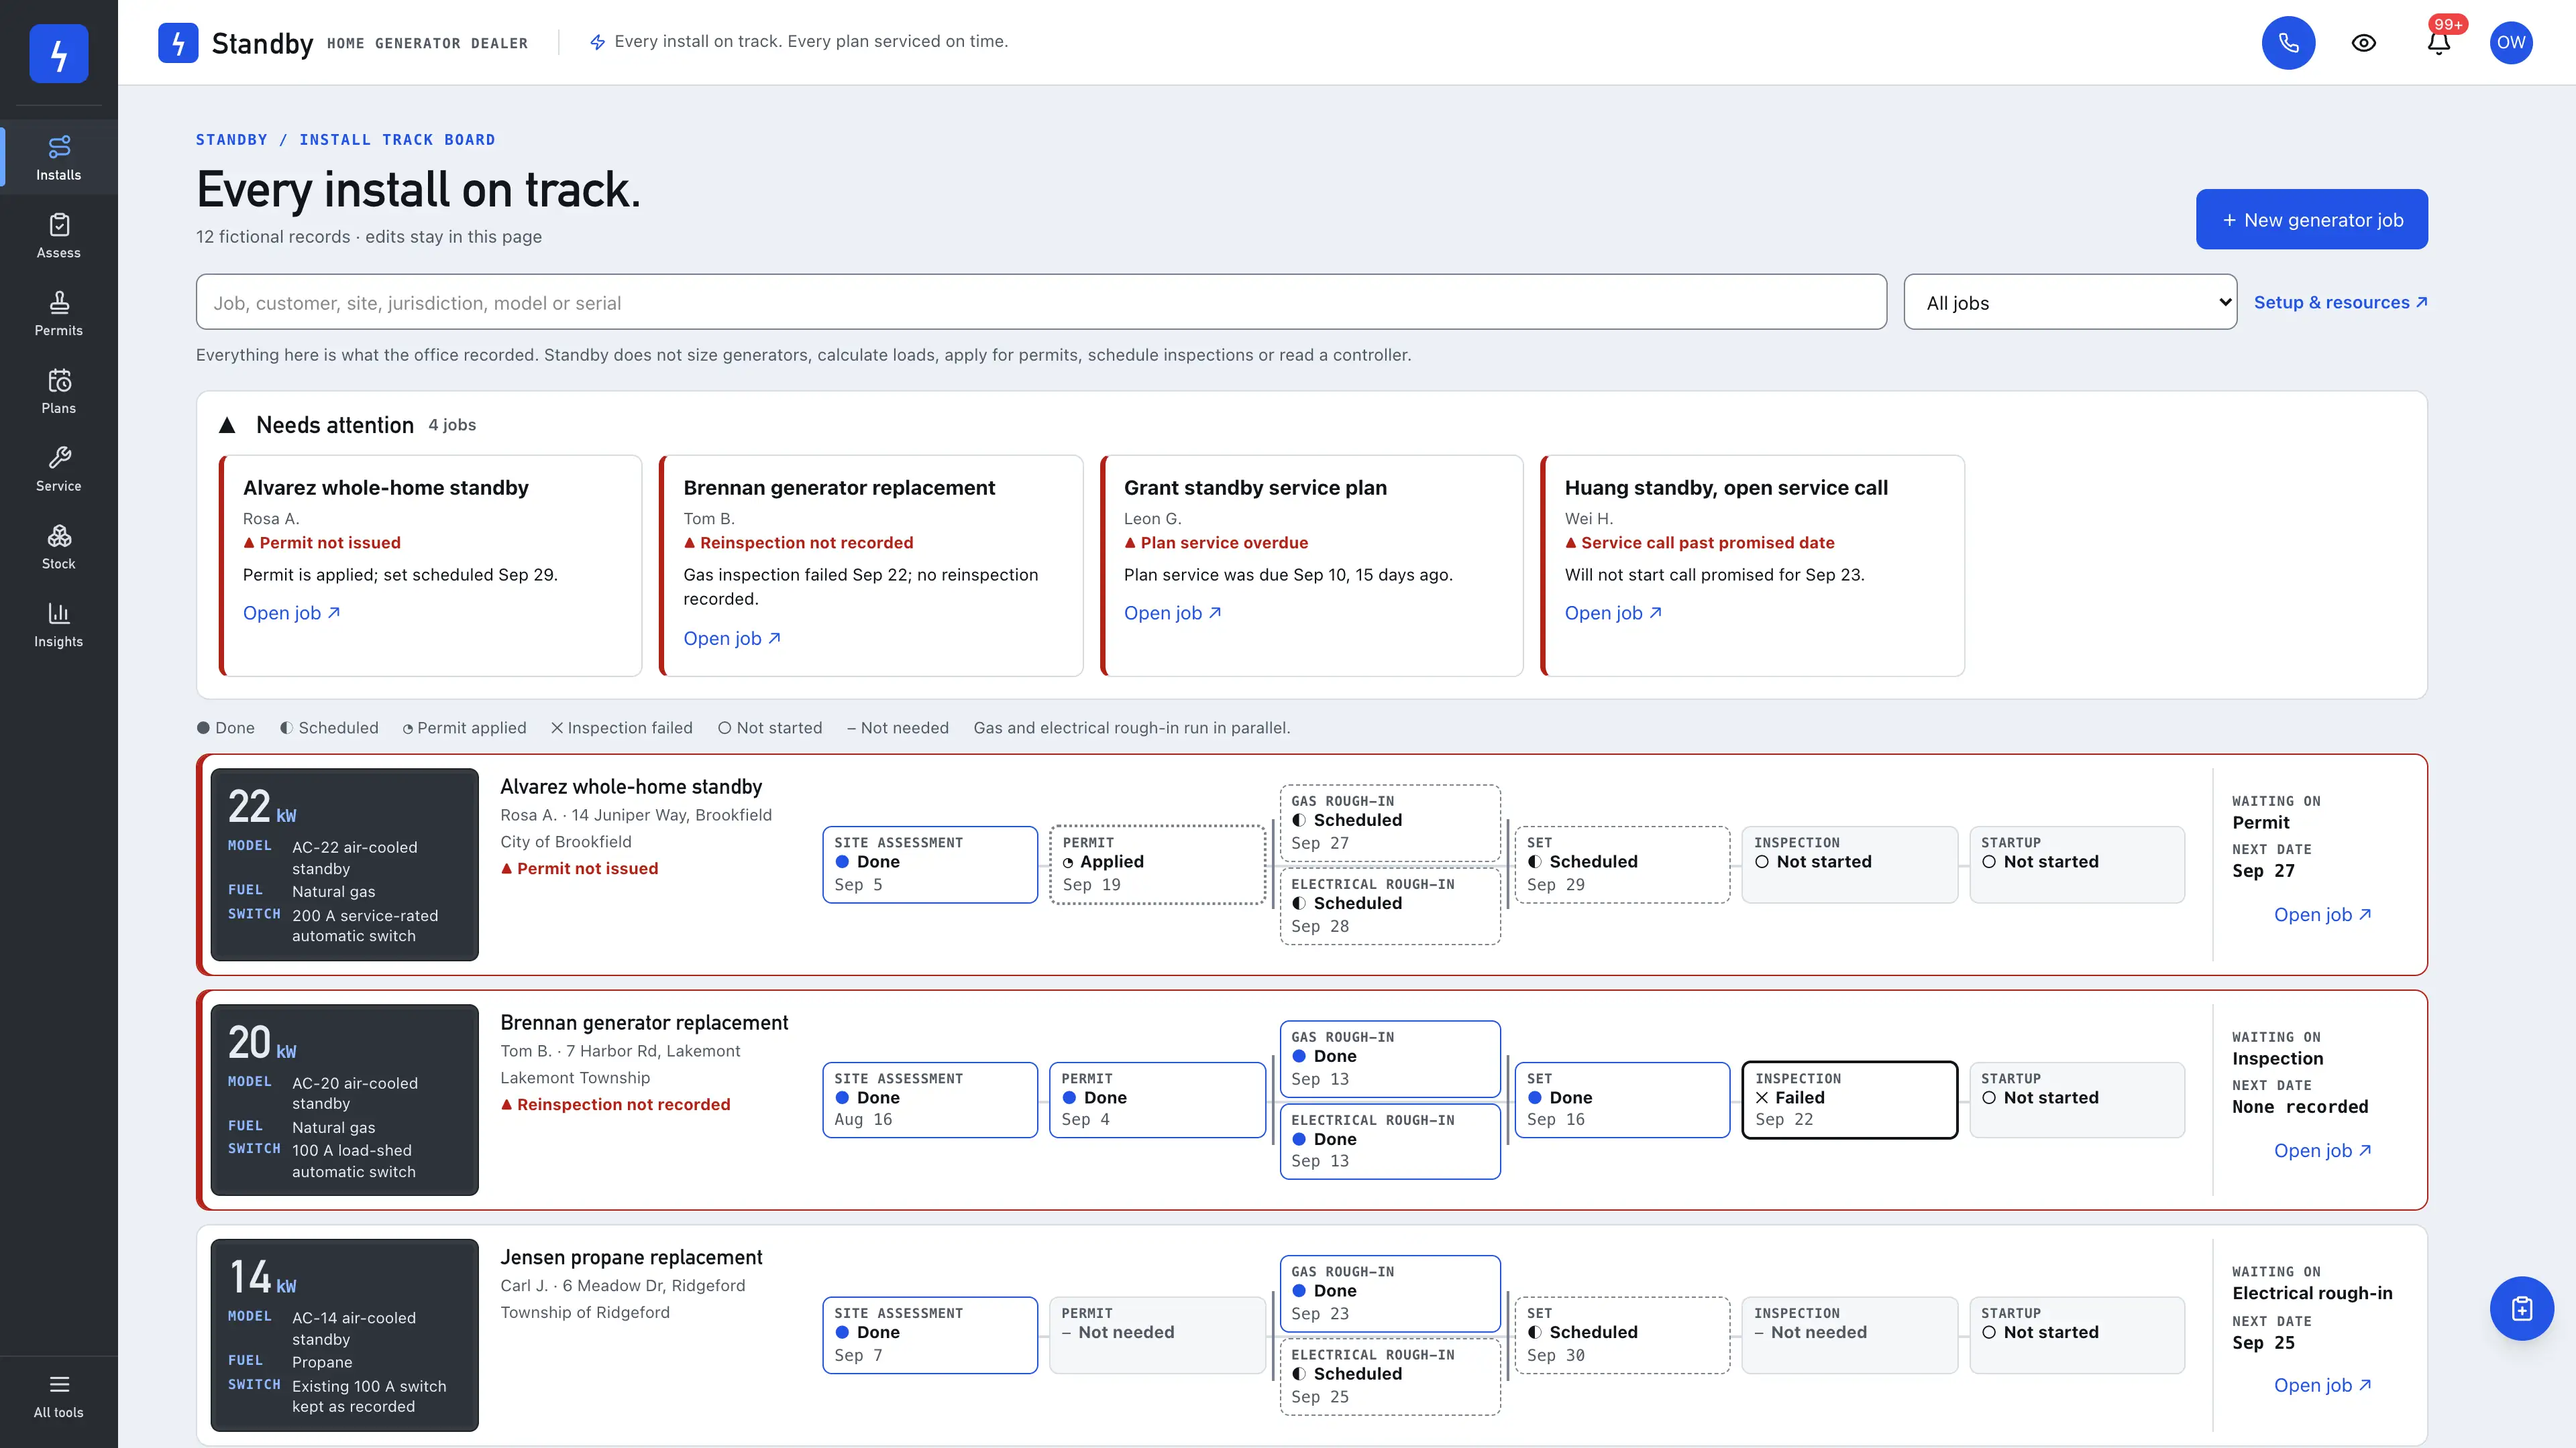Viewport: 2576px width, 1448px height.
Task: Toggle the eye visibility icon
Action: [2363, 42]
